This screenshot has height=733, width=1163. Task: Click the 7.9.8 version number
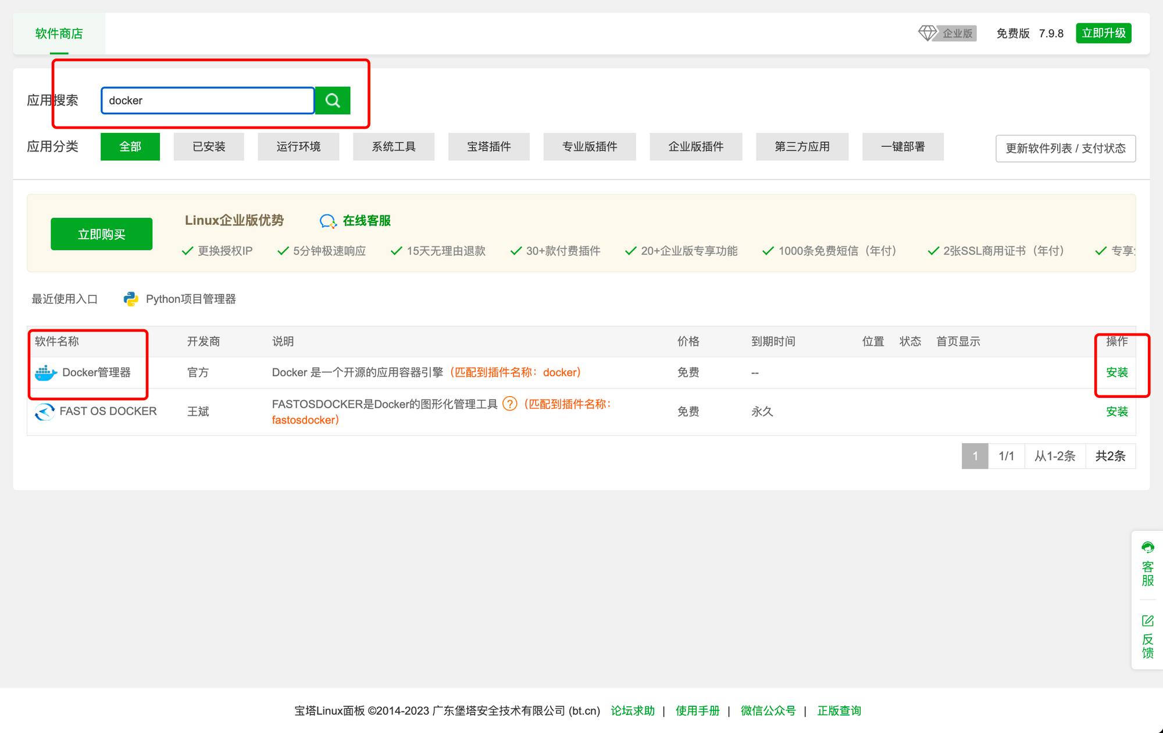coord(1051,34)
